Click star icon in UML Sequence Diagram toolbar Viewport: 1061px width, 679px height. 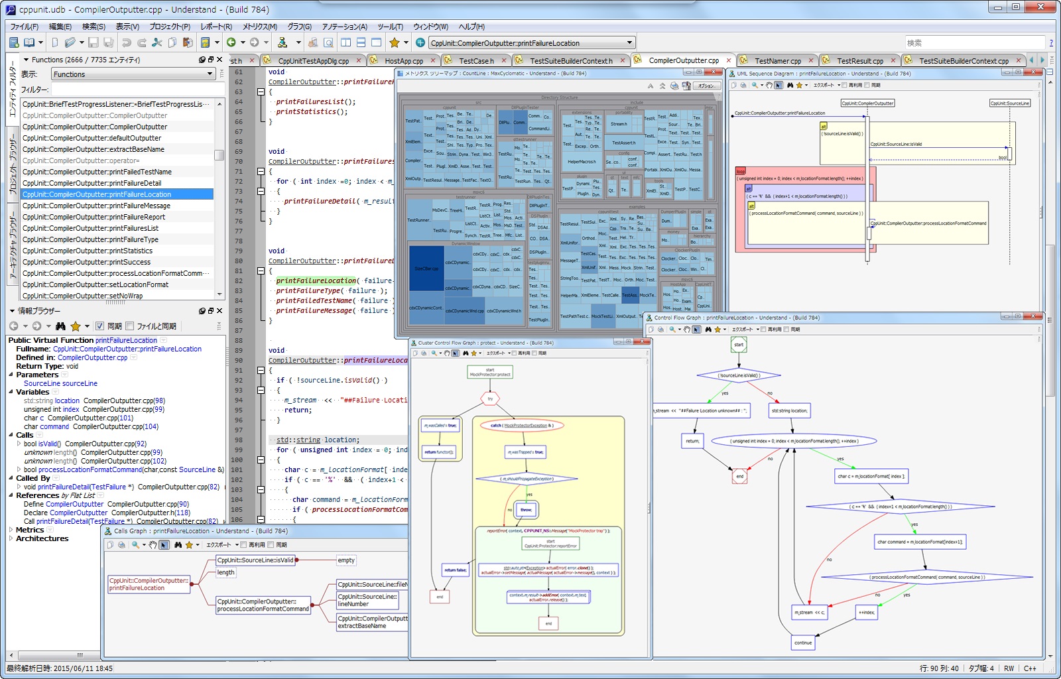799,85
